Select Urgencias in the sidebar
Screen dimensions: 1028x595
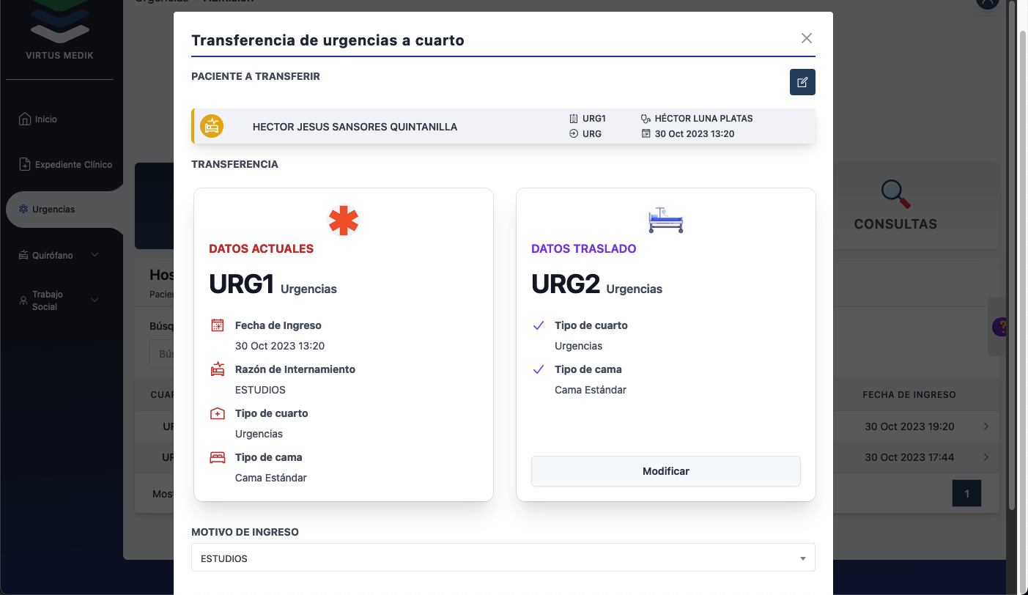coord(53,210)
